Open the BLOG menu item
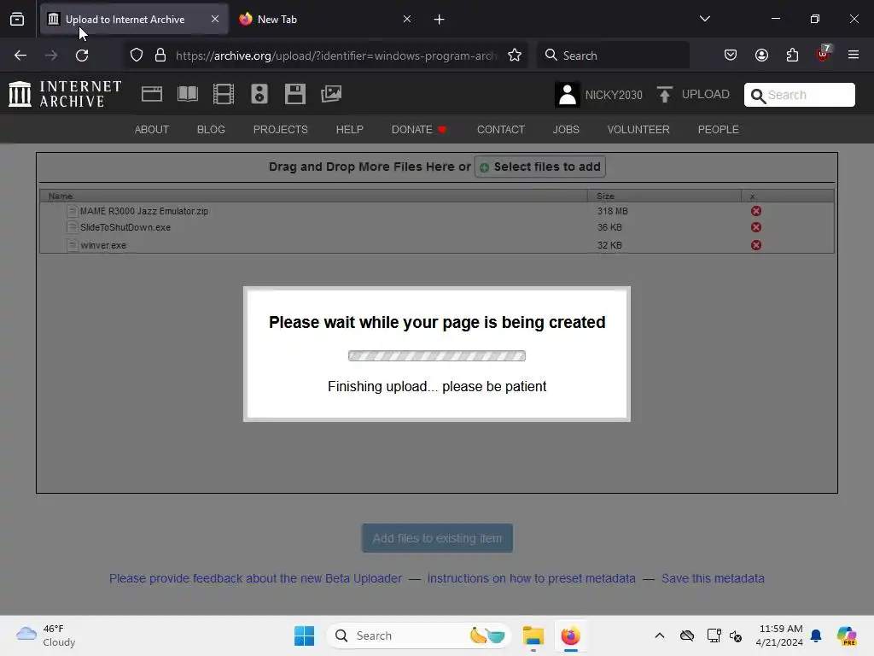The width and height of the screenshot is (874, 656). click(211, 130)
